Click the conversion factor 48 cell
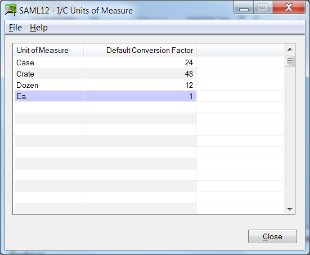 [x=140, y=74]
